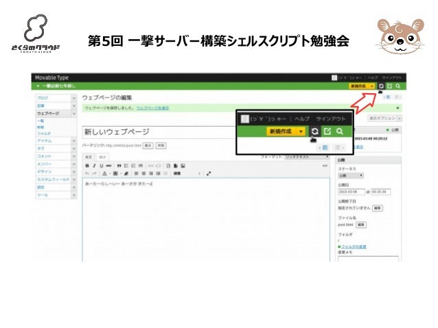This screenshot has height=328, width=438.
Task: Dismiss the green saved notice with the X
Action: (397, 108)
